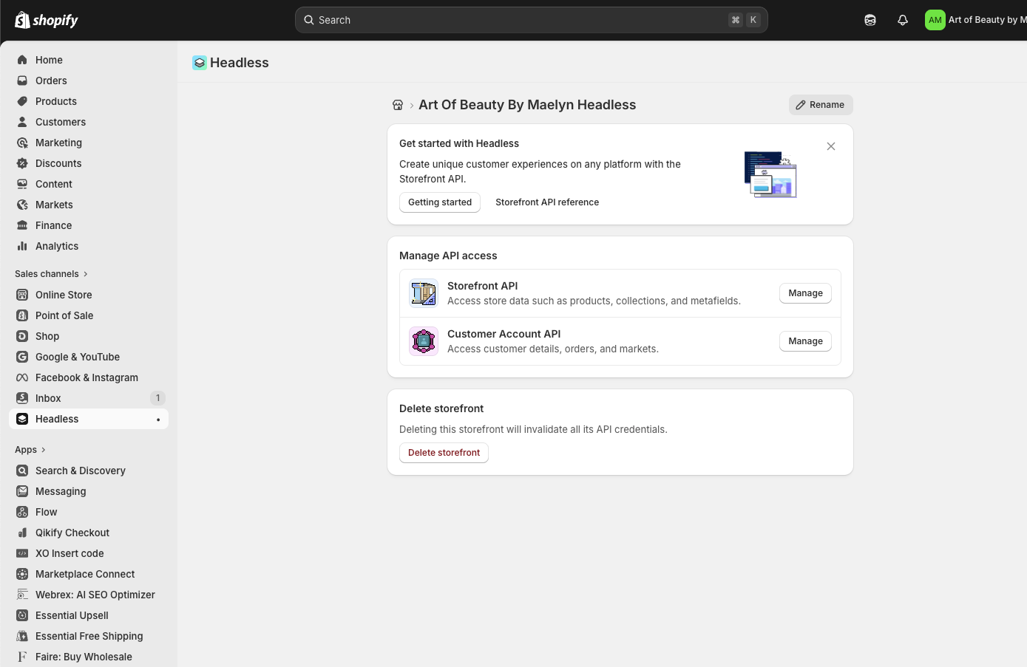
Task: Click the Products tag icon
Action: click(x=22, y=101)
